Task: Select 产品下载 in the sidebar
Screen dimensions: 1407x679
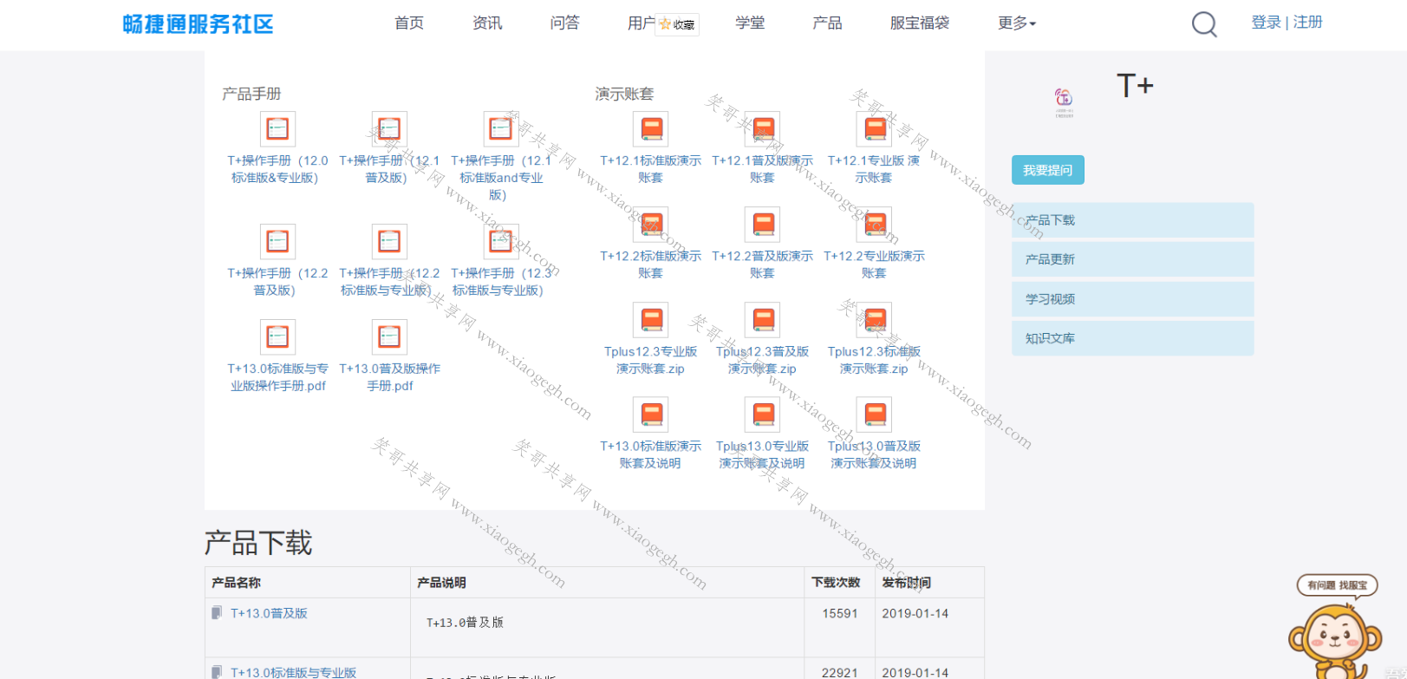Action: click(x=1132, y=220)
